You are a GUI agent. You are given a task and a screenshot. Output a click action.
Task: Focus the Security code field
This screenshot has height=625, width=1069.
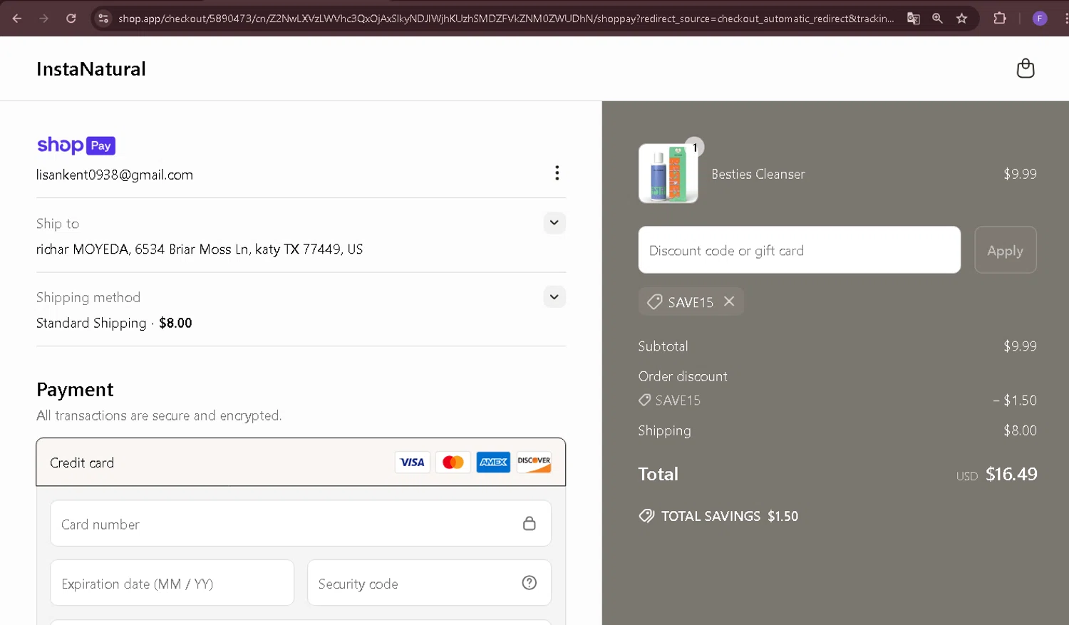point(429,583)
